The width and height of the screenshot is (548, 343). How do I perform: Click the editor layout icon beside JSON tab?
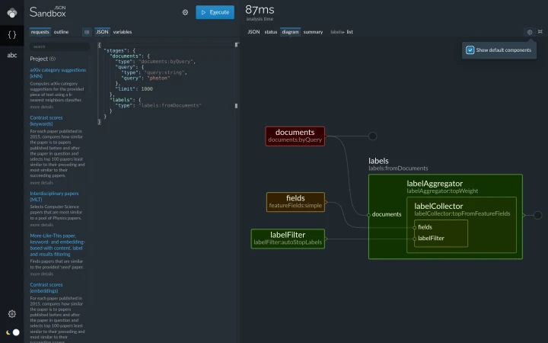[x=87, y=32]
